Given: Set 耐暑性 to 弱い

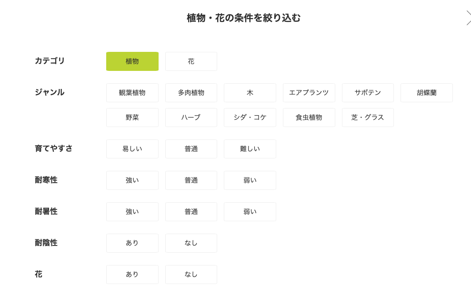Looking at the screenshot, I should click(x=250, y=212).
